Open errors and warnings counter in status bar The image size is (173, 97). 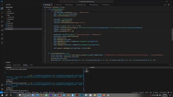point(6,92)
